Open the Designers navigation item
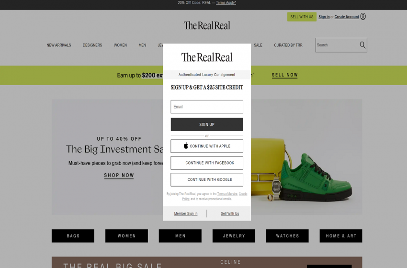The height and width of the screenshot is (268, 407). point(92,45)
